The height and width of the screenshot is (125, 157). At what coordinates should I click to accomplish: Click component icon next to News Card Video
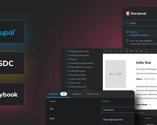(69, 79)
